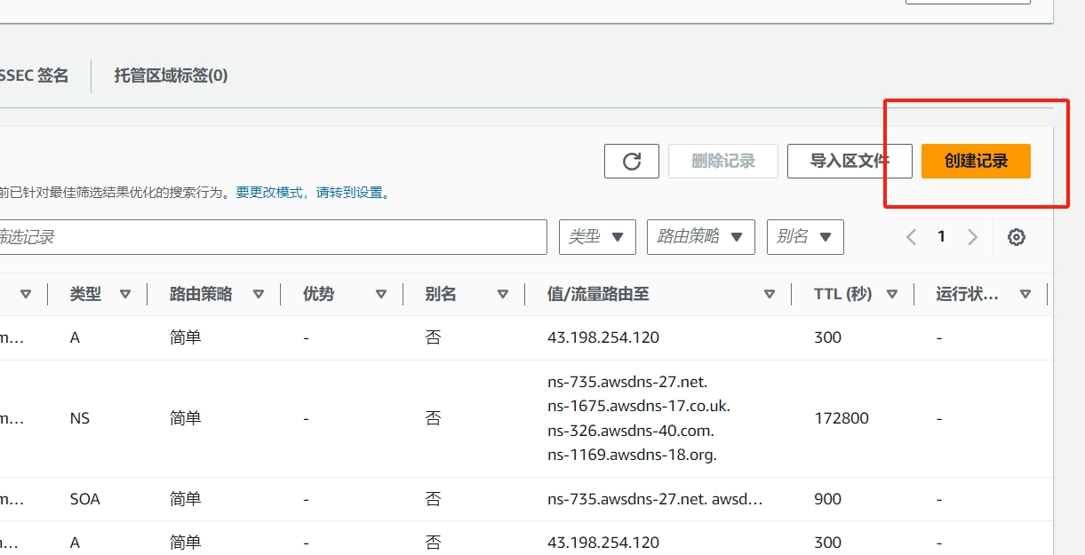Switch to DNSSEC 签名 tab

point(34,75)
